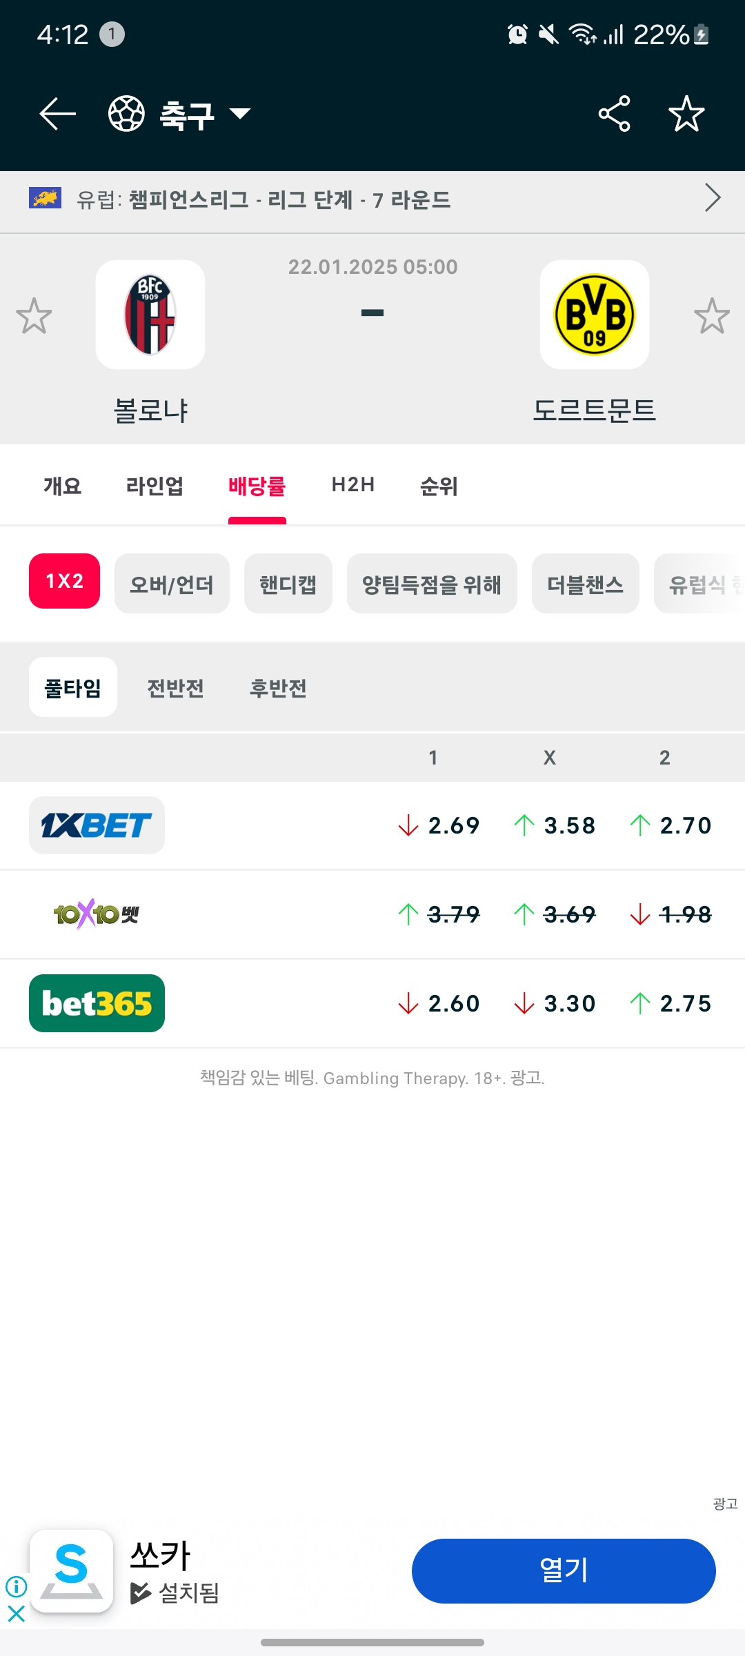
Task: Select the 유럽식 핸디캡 chip at right edge
Action: click(x=699, y=584)
